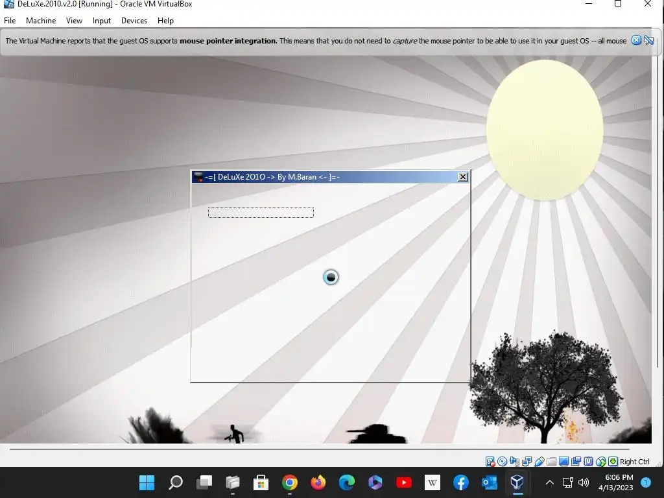Screen dimensions: 664x498
Task: Open the notification count badge
Action: [x=646, y=482]
